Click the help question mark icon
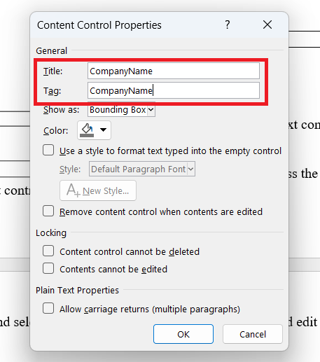The height and width of the screenshot is (362, 320). (x=228, y=25)
